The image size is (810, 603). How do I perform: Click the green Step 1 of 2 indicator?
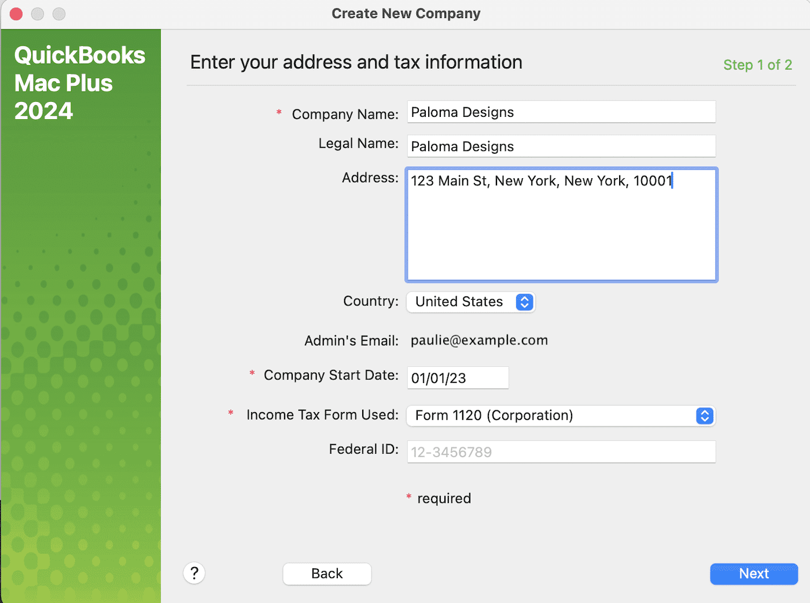coord(757,65)
